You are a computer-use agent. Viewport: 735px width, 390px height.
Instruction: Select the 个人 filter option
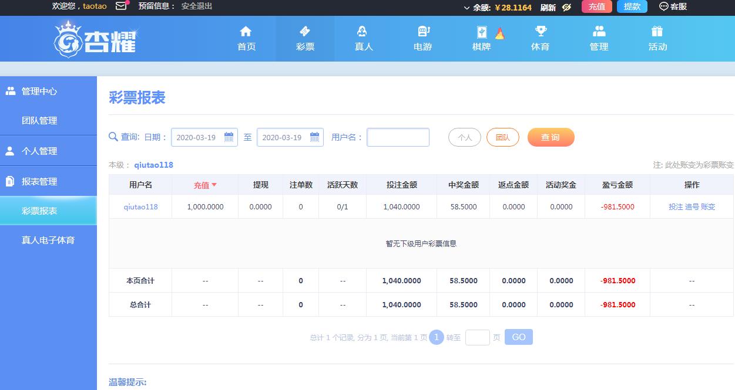pos(465,137)
